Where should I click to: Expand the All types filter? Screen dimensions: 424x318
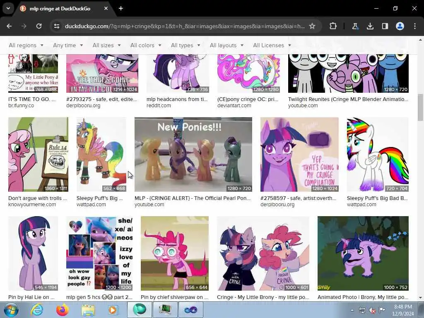pyautogui.click(x=185, y=46)
